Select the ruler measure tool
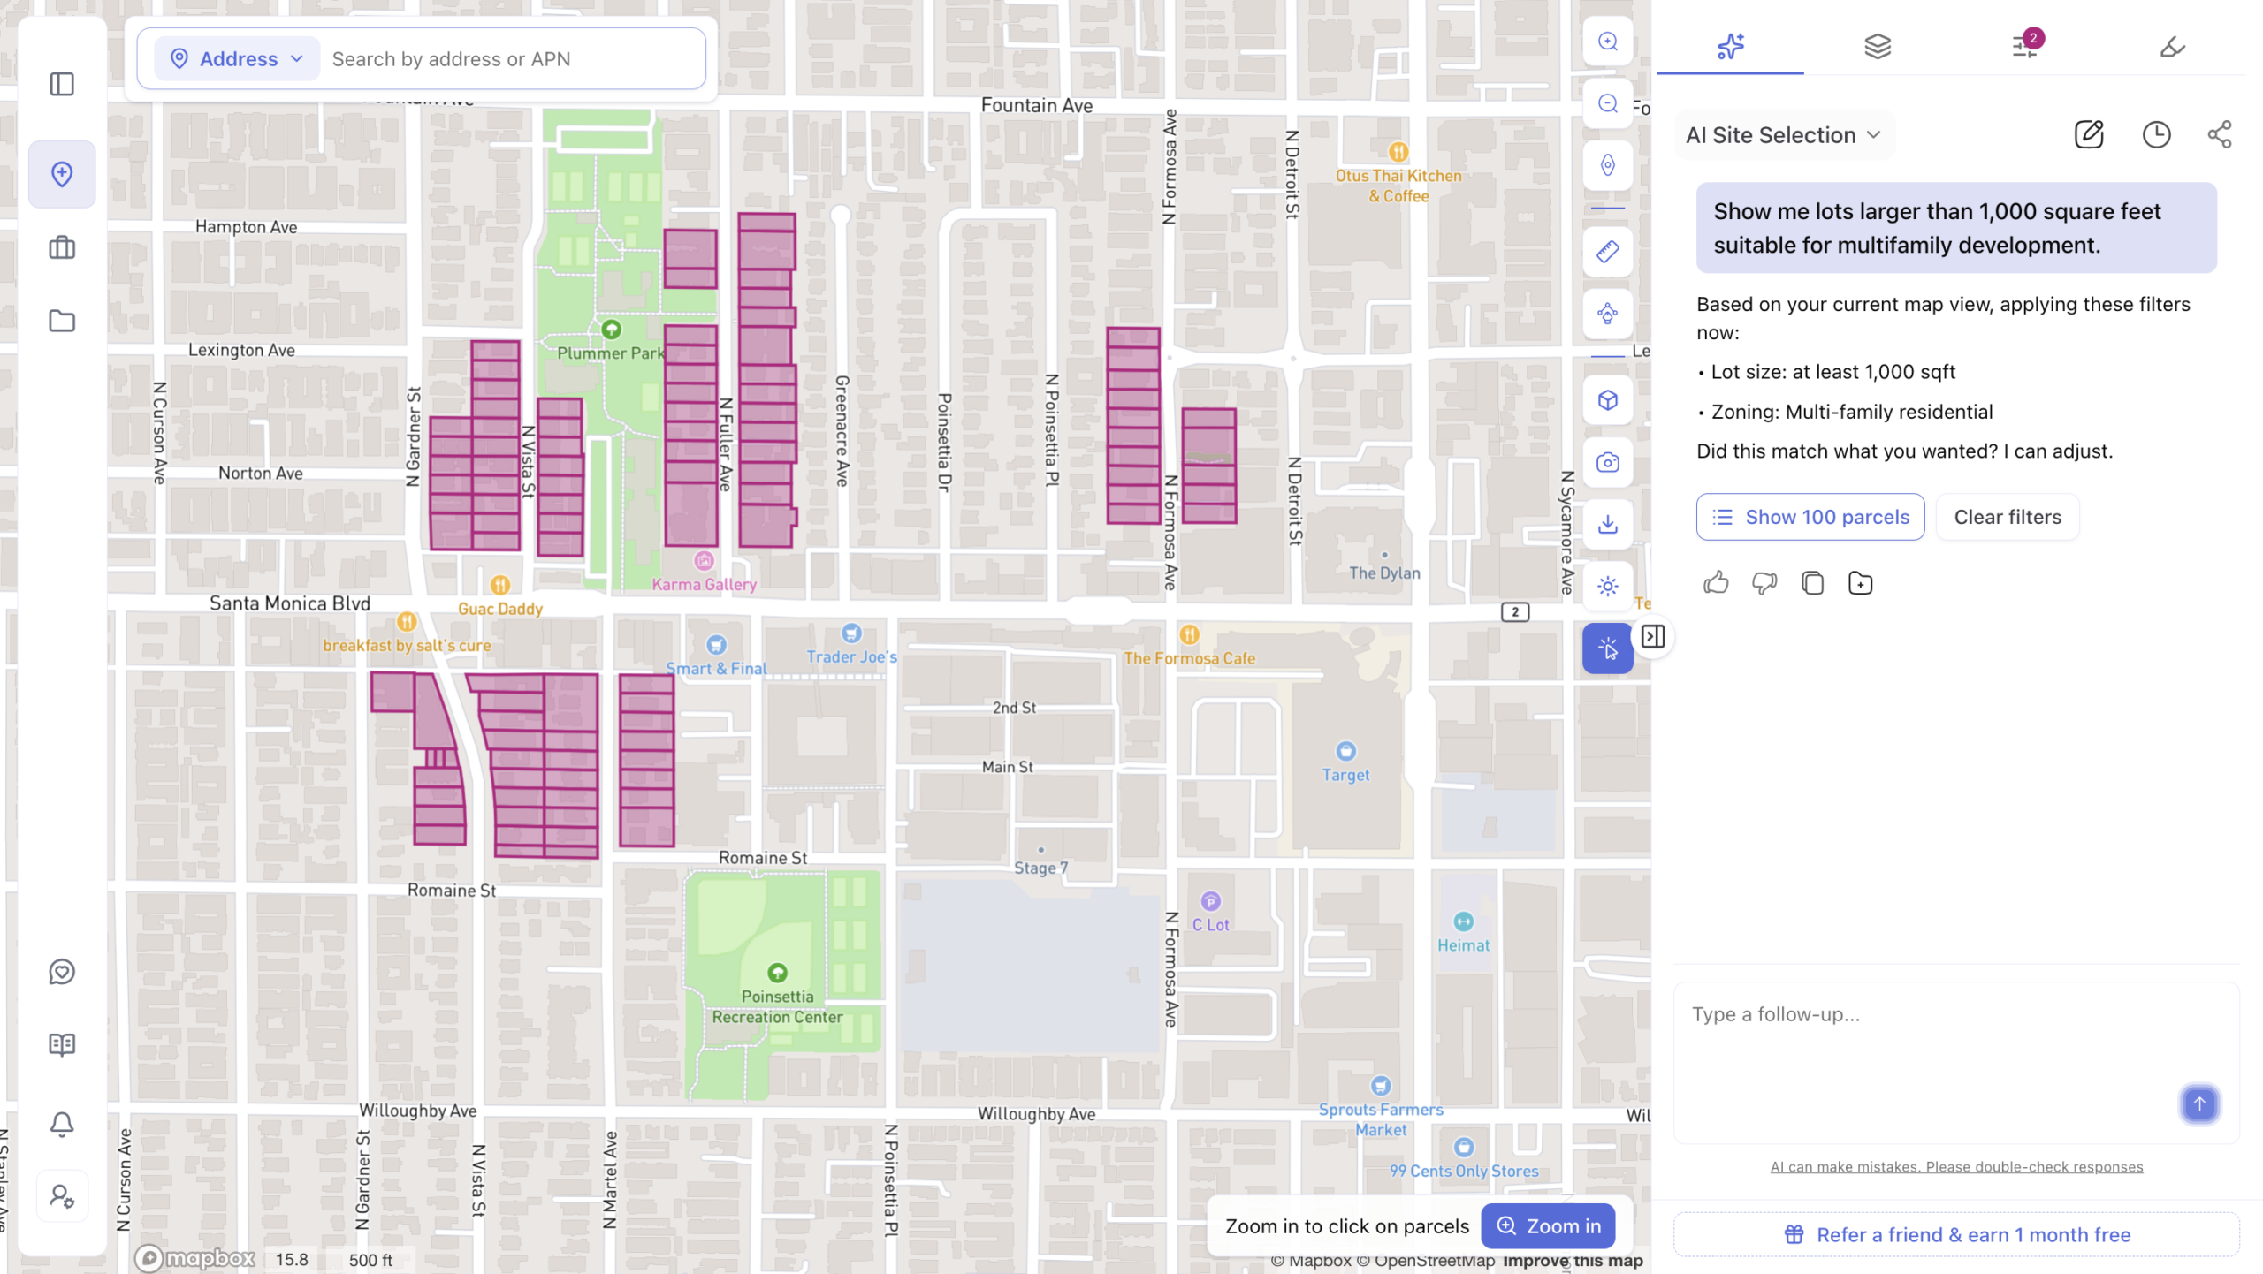This screenshot has width=2263, height=1274. point(1607,252)
